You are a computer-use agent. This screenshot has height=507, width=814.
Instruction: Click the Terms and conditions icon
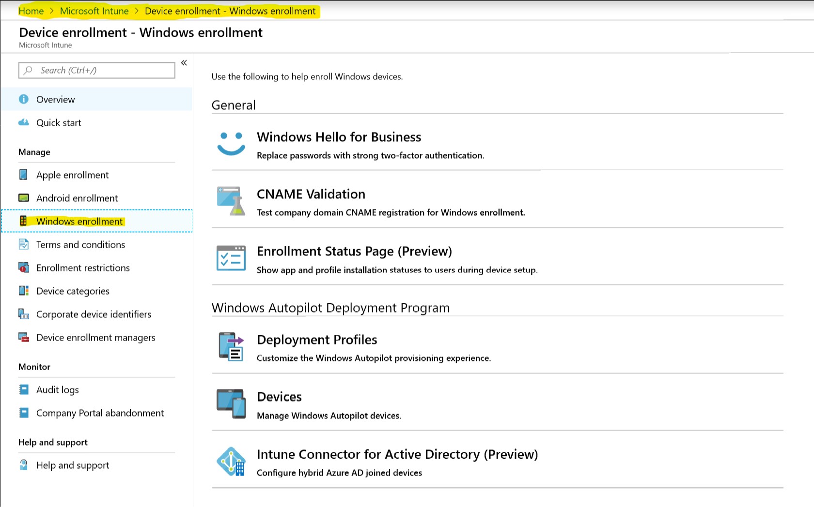[23, 244]
